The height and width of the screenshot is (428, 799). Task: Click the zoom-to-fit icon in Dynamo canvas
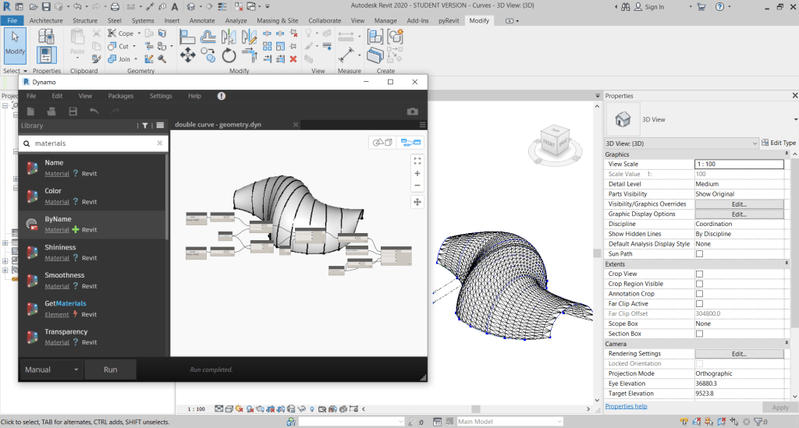click(417, 160)
